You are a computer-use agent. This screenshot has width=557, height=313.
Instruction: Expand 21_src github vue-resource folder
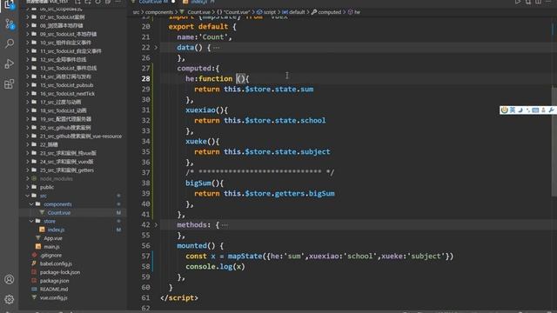[x=27, y=136]
